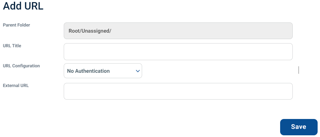Expand authentication options via the blue chevron
Screen dimensions: 320x137
[138, 71]
